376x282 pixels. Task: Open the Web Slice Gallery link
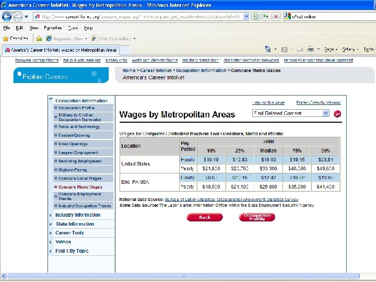(114, 38)
